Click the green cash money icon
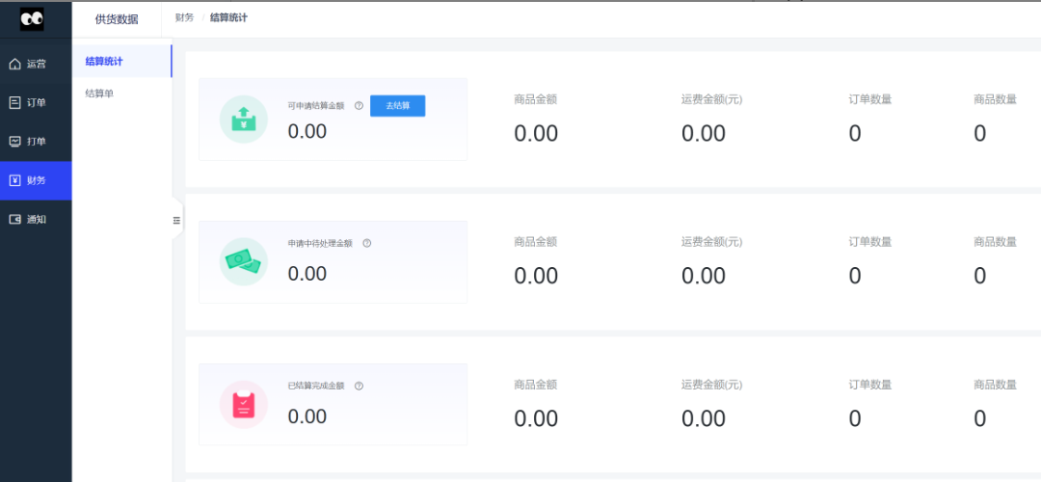 [244, 261]
